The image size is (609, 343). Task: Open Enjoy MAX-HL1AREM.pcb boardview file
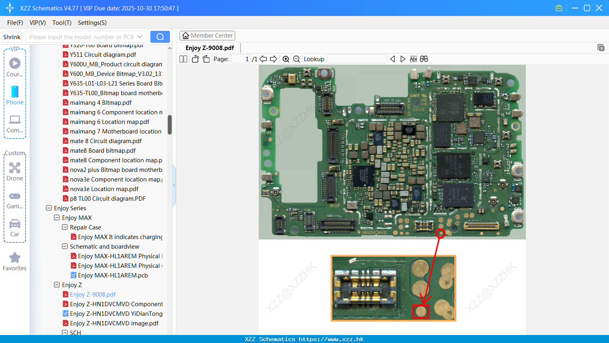(113, 275)
